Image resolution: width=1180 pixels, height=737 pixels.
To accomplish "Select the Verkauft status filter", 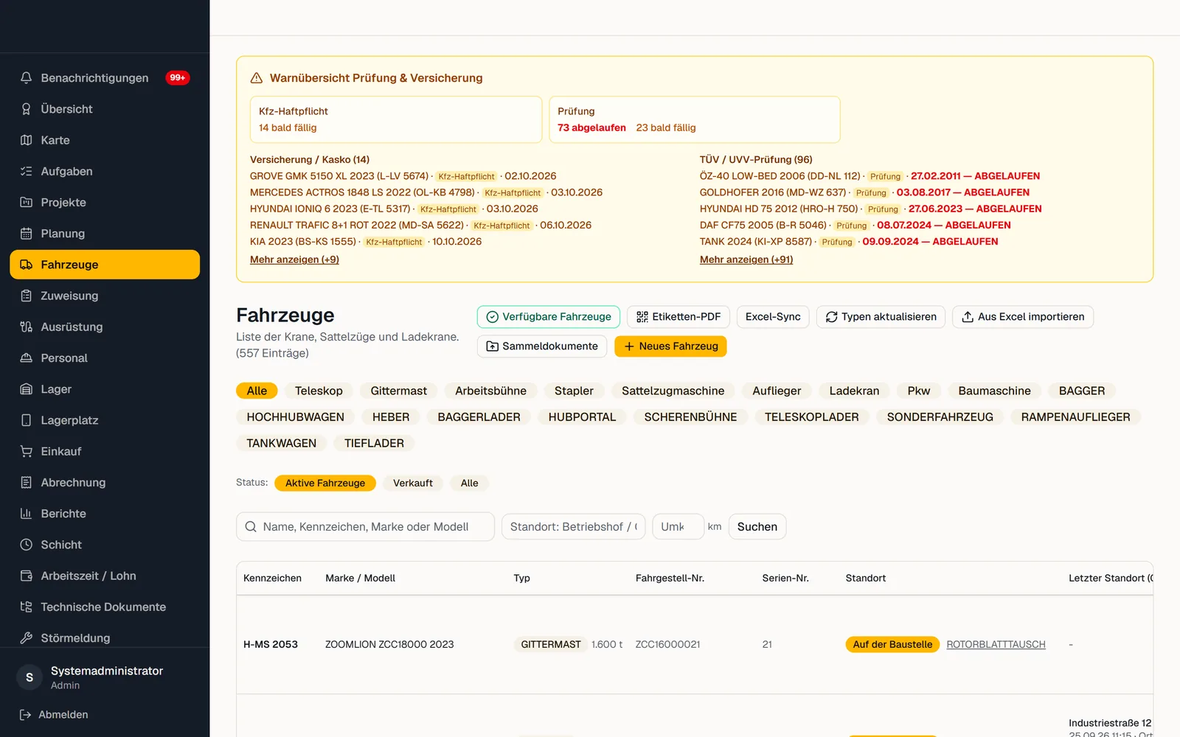I will point(413,483).
